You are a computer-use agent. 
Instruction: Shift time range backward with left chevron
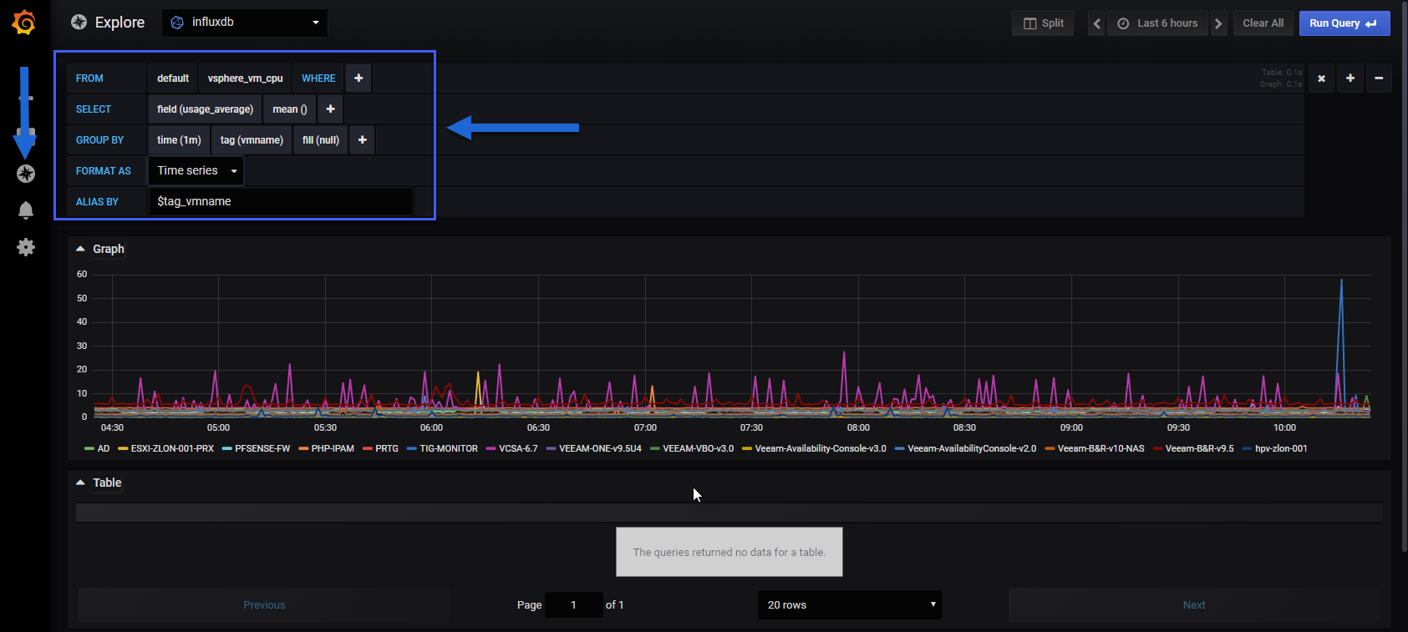1097,23
